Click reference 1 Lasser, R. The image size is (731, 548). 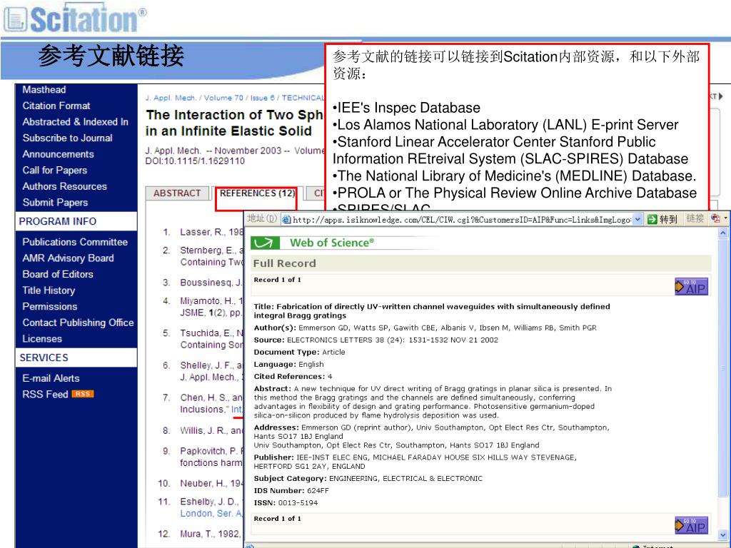211,232
